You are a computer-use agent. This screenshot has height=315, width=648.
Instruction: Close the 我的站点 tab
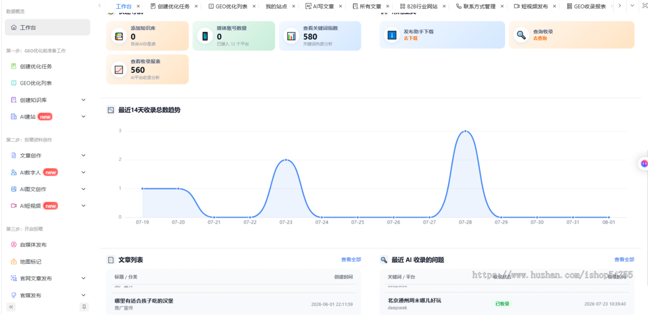[294, 6]
